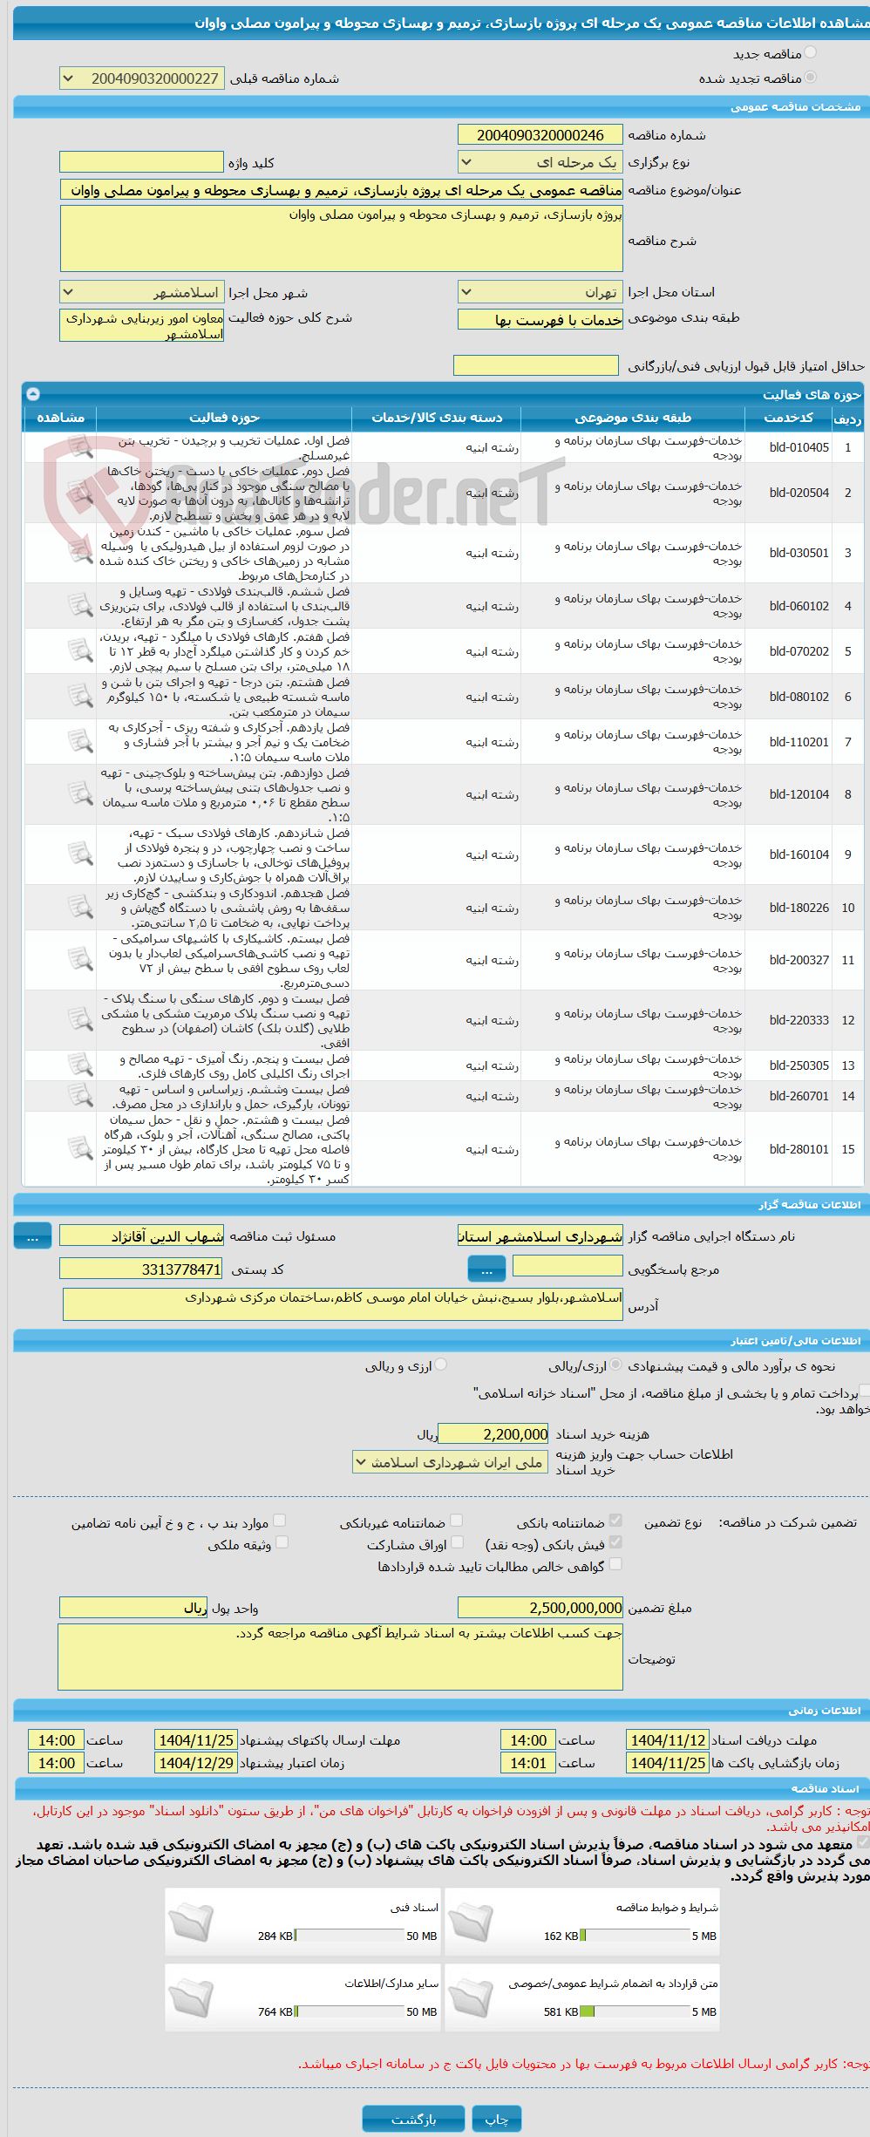This screenshot has height=2137, width=870.
Task: Toggle the اسناد خزانه اسلامی payment checkbox
Action: pos(865,1392)
